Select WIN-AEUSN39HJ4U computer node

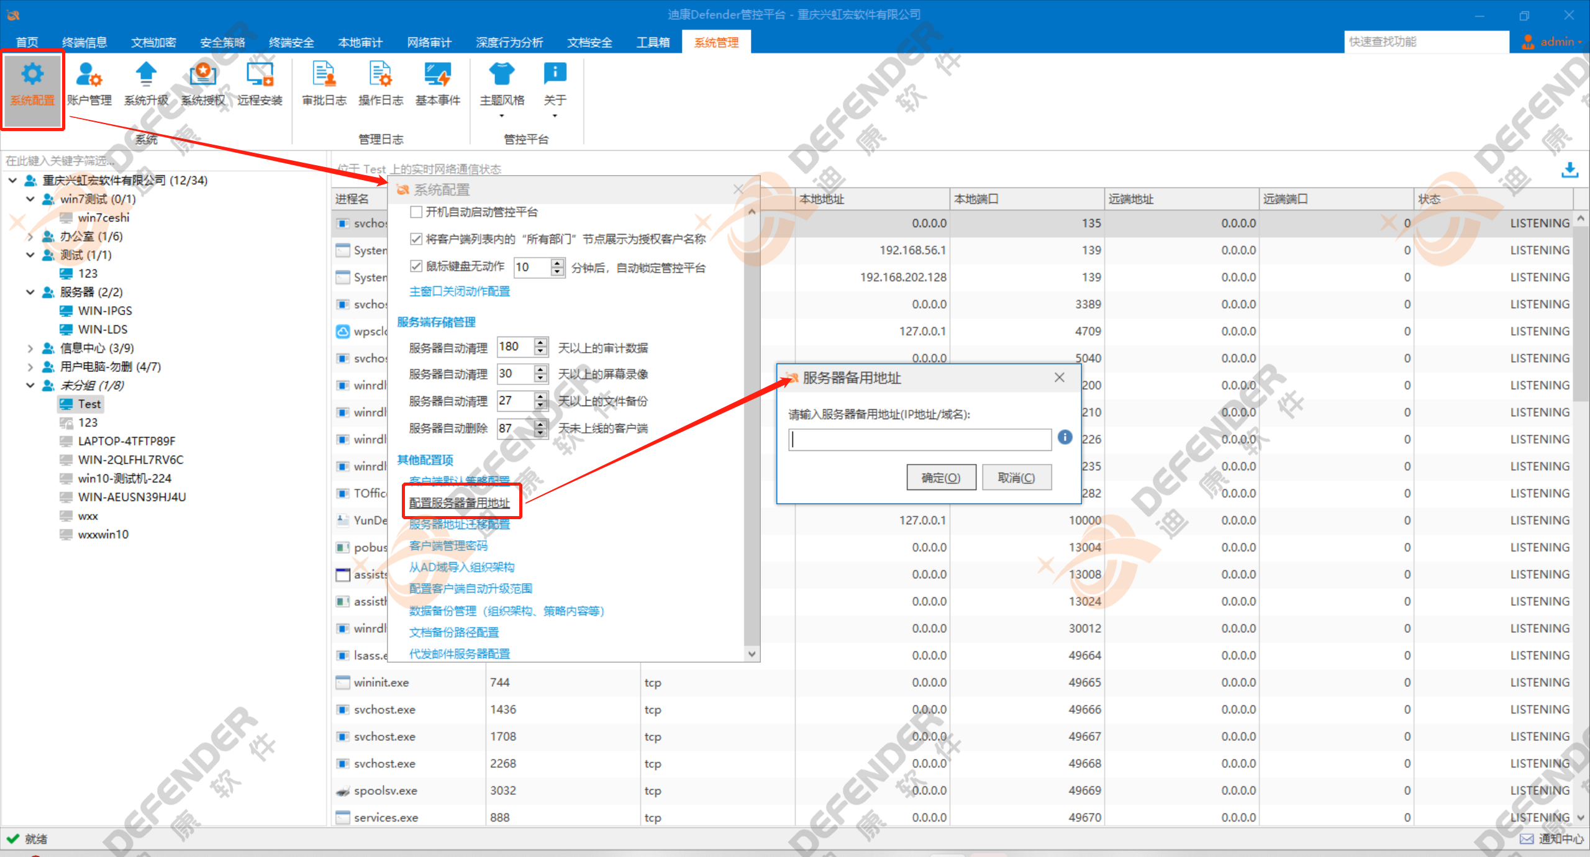tap(122, 497)
